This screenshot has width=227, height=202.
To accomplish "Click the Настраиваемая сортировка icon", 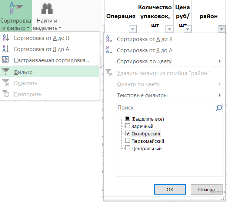I will coord(6,60).
